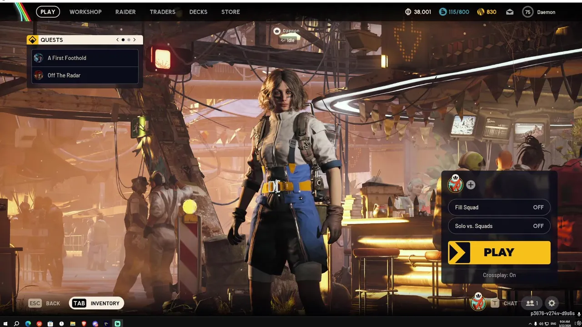Open Microsoft Store from taskbar
This screenshot has width=582, height=327.
pos(50,324)
